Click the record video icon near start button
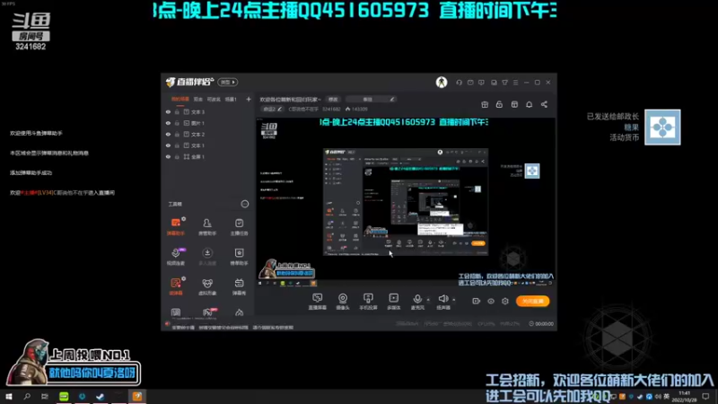 coord(477,301)
